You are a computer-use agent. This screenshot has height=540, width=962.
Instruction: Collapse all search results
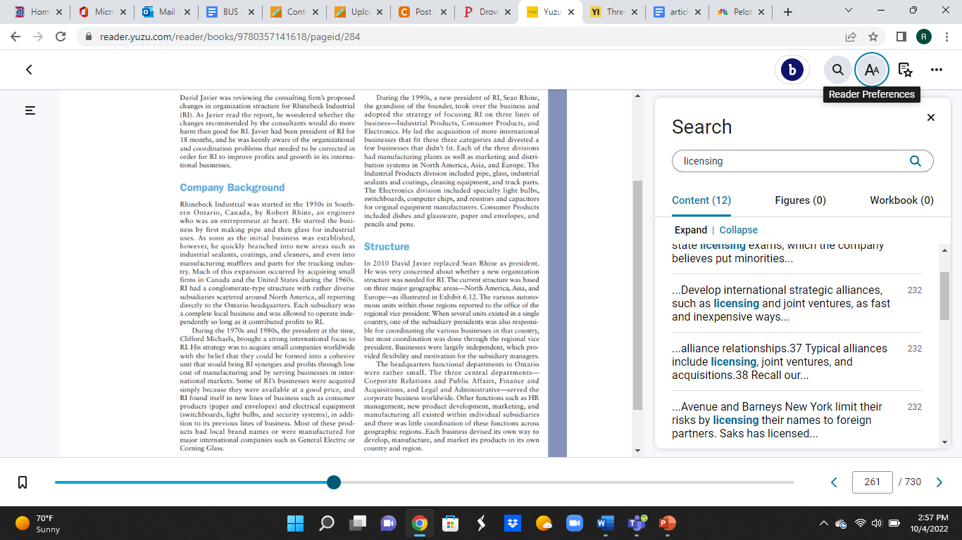coord(739,230)
